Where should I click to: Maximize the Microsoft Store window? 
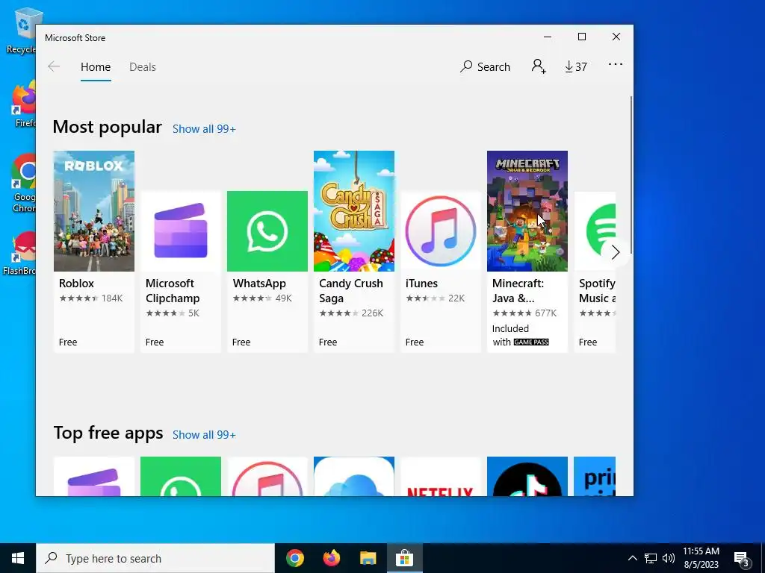click(581, 37)
